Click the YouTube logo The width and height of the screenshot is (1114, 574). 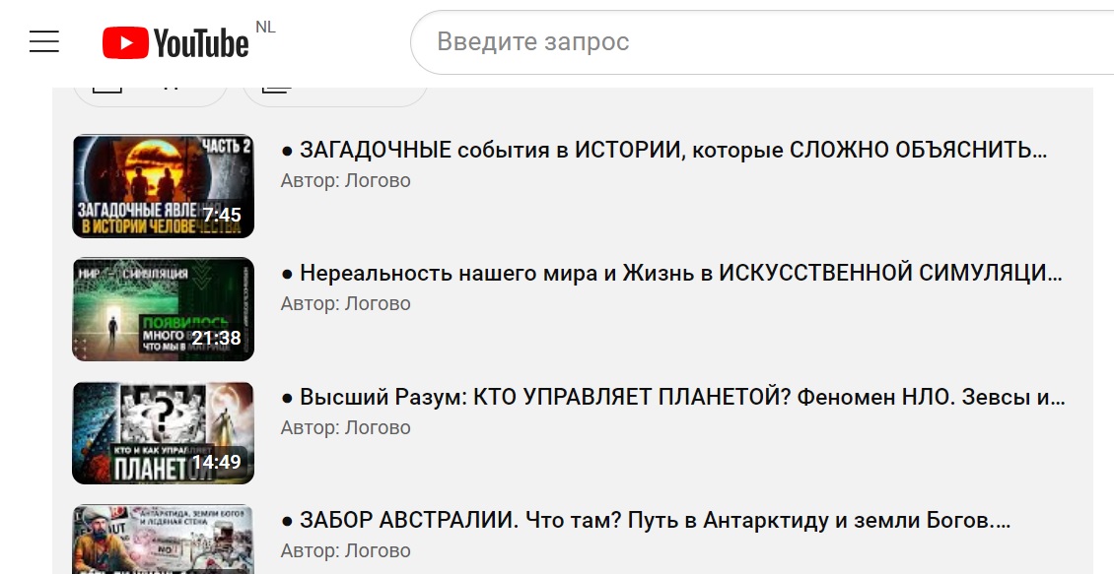click(x=176, y=42)
